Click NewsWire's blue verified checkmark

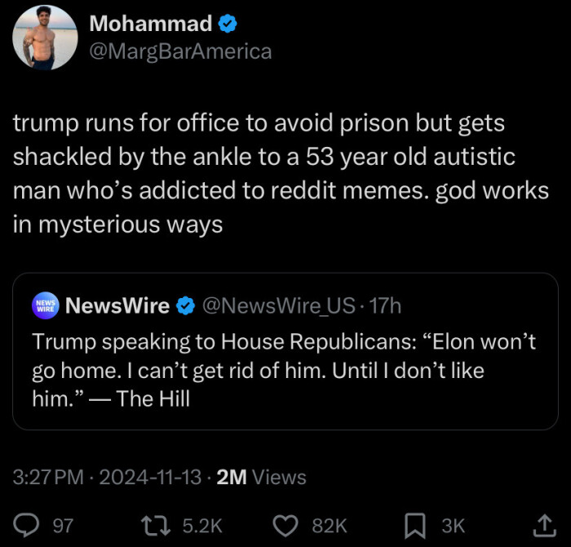(x=185, y=306)
